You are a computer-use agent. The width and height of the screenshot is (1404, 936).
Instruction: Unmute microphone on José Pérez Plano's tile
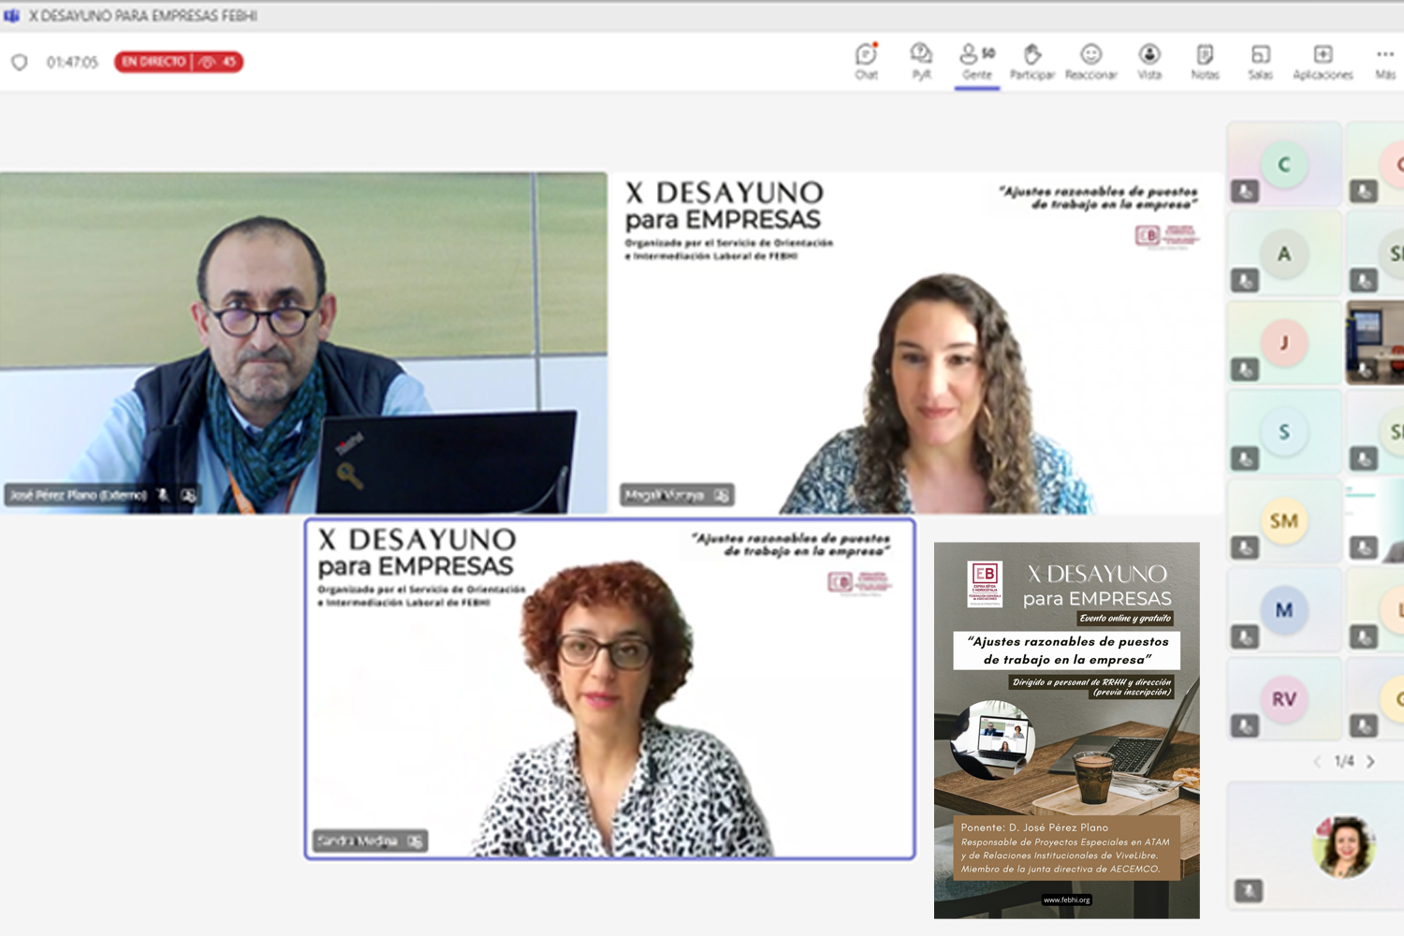click(161, 497)
